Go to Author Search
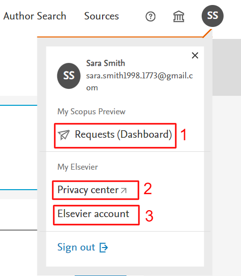The height and width of the screenshot is (276, 241). (x=35, y=16)
